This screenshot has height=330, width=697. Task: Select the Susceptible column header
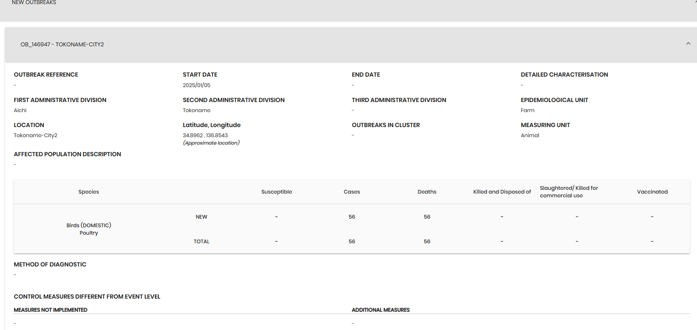tap(276, 192)
